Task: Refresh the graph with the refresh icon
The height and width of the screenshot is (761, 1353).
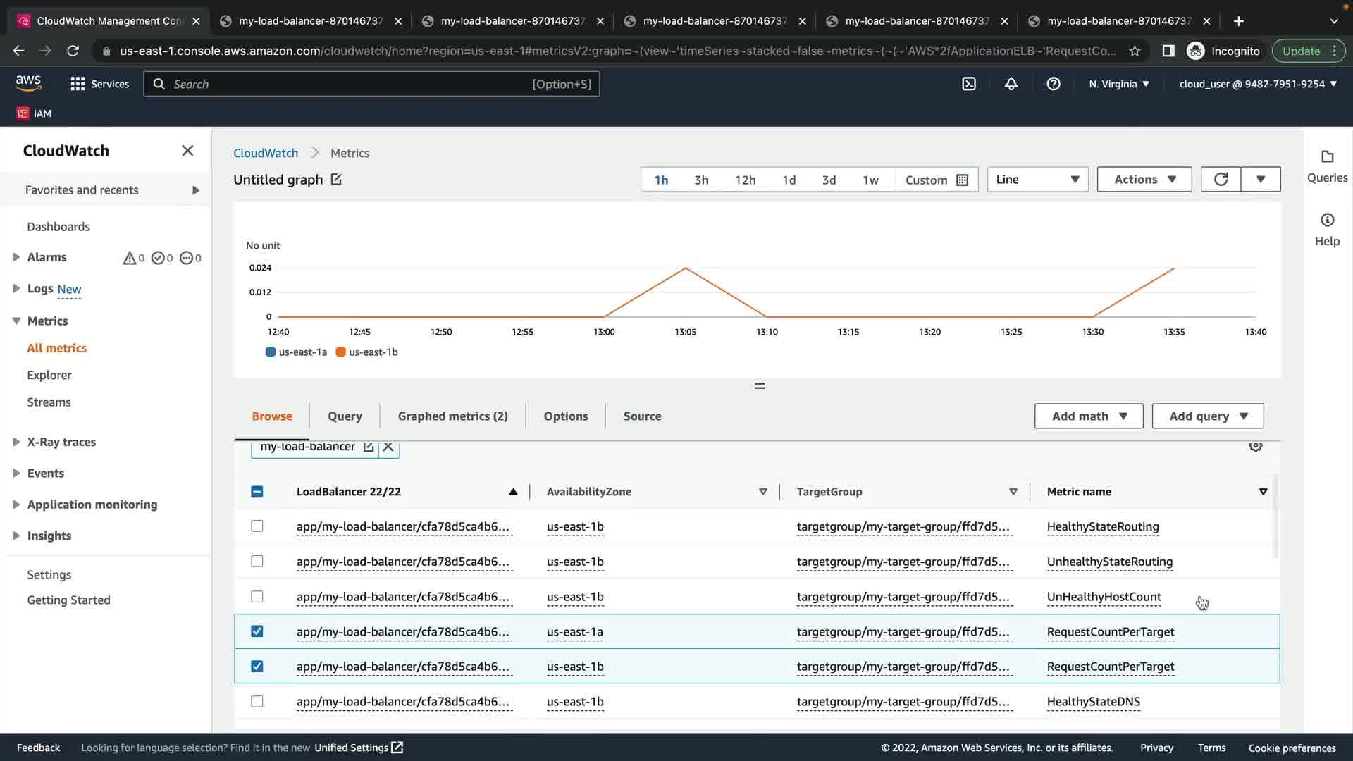Action: [1221, 180]
